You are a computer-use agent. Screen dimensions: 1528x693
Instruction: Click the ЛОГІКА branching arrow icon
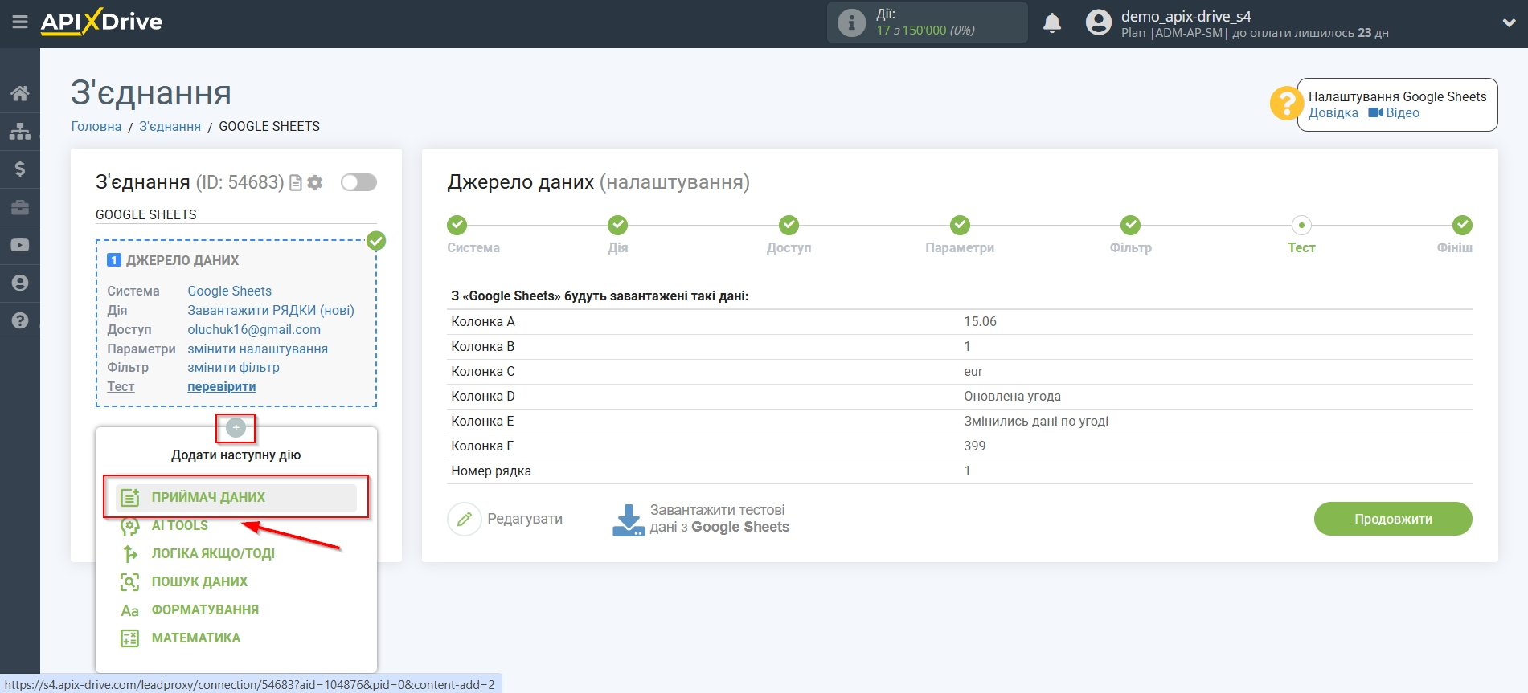(129, 554)
